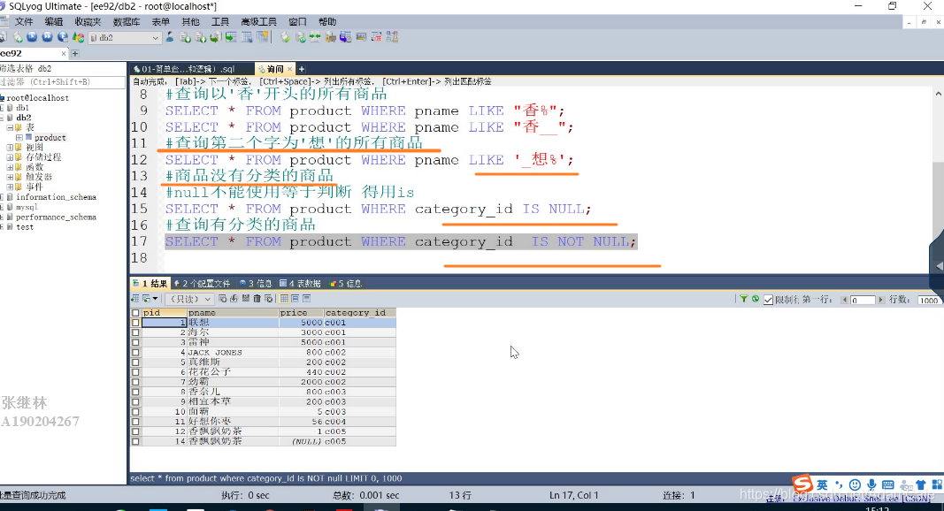Select the information_schema database

pyautogui.click(x=56, y=197)
